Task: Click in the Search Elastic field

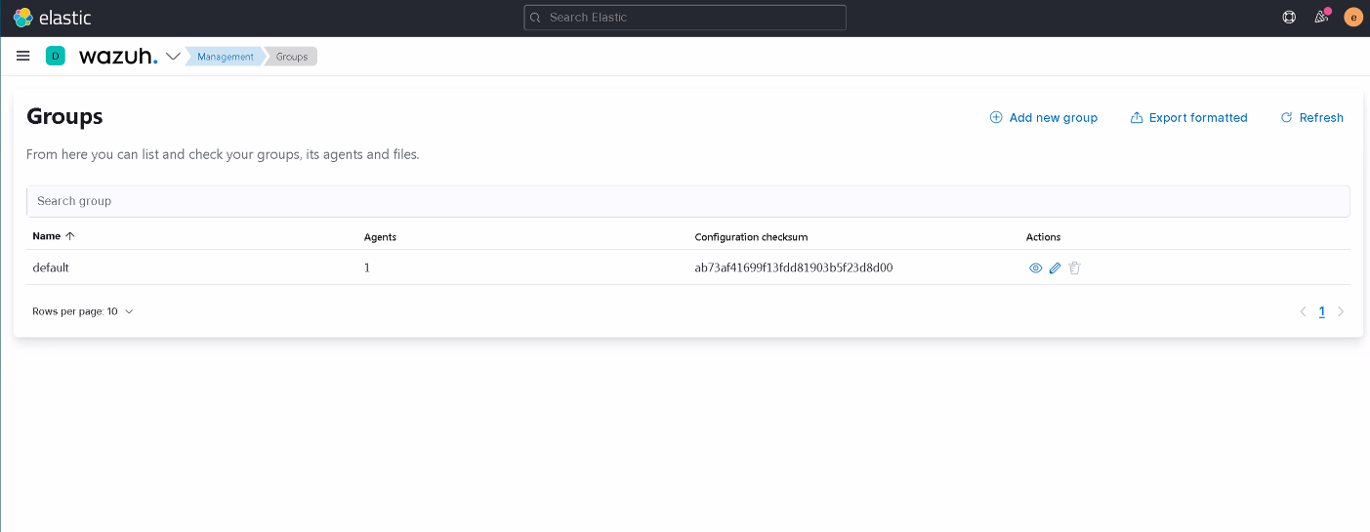Action: pos(685,18)
